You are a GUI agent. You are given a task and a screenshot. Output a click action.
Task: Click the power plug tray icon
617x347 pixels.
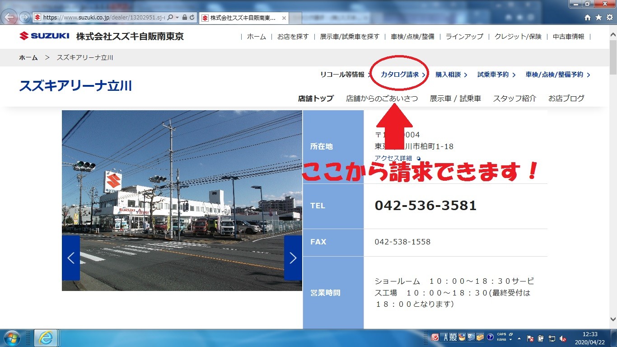[541, 338]
